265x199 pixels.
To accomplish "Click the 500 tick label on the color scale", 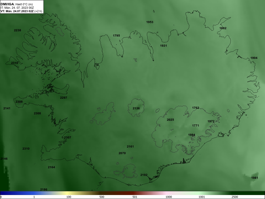I will pos(102,197).
